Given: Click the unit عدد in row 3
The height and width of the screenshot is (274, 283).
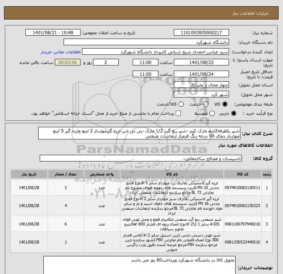Looking at the screenshot, I should 102,224.
